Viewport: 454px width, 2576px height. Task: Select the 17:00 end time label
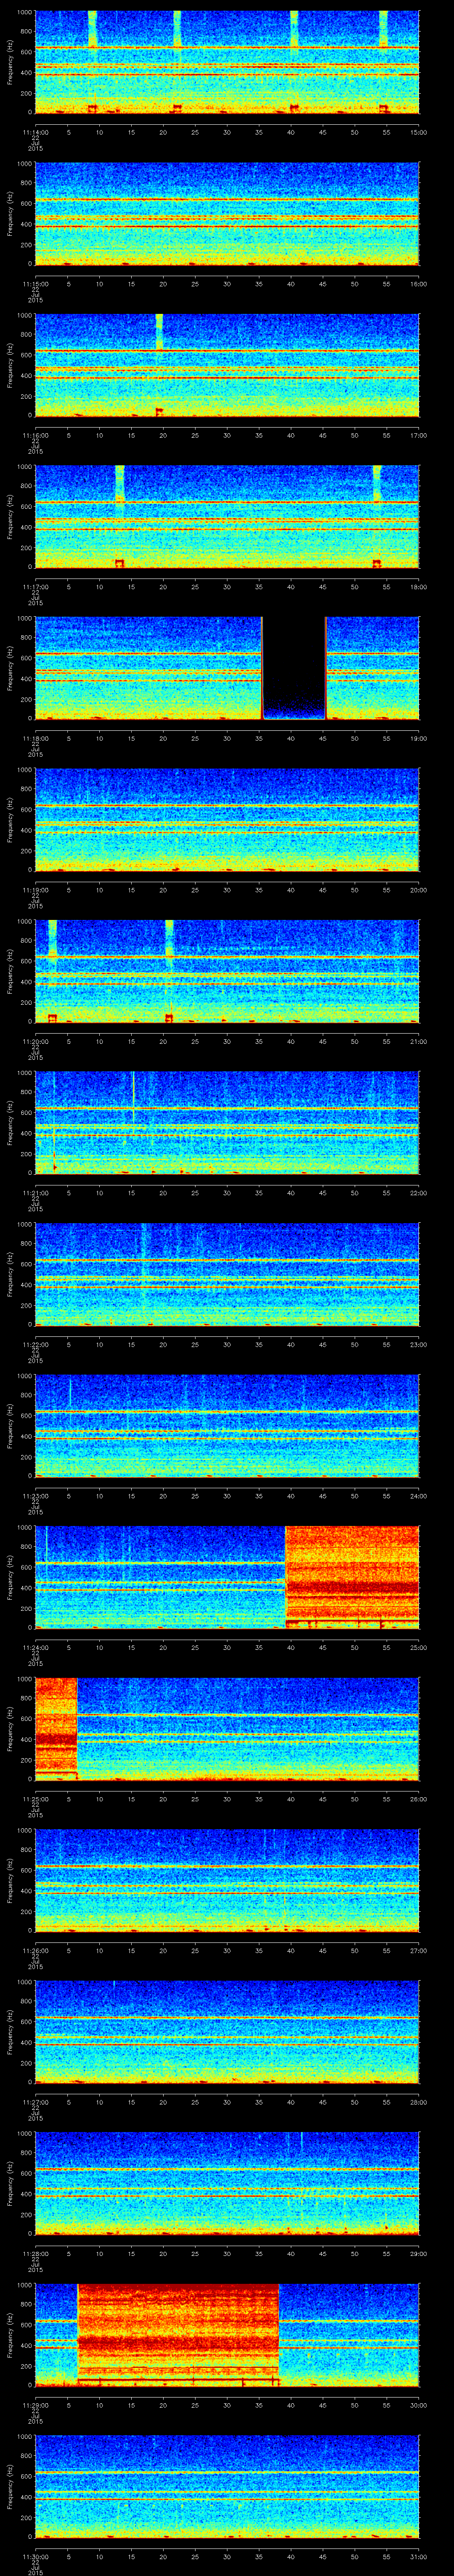(x=418, y=435)
